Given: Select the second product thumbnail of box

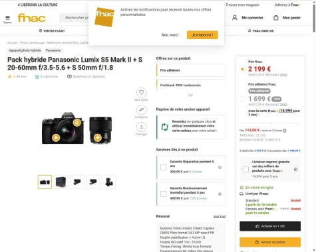Looking at the screenshot, I should point(61,182).
